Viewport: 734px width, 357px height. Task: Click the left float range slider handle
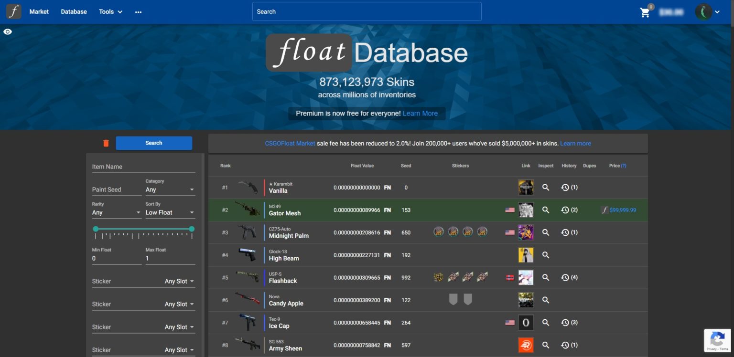96,229
